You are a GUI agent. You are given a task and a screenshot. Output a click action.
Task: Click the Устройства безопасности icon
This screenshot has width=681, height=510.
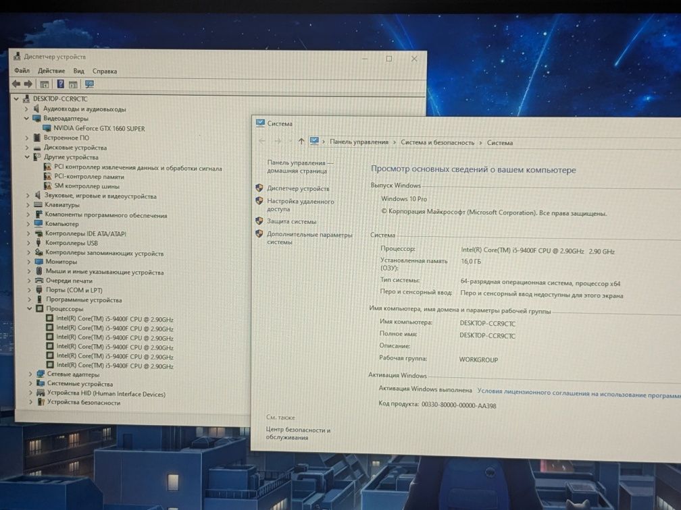tap(41, 402)
